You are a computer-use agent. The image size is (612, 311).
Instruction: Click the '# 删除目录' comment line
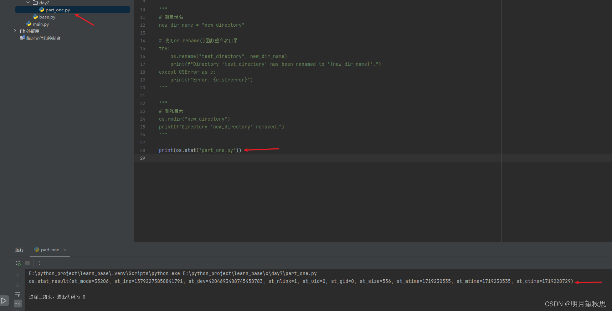[x=171, y=111]
